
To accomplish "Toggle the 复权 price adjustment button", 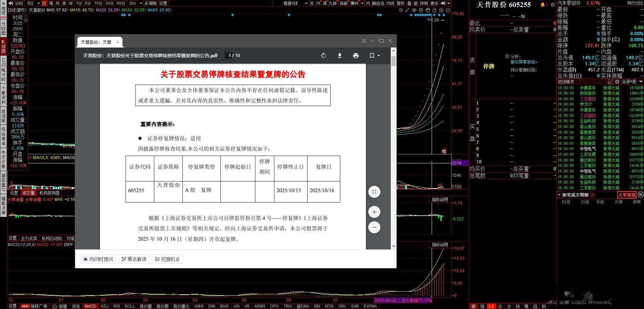I will pos(400,3).
